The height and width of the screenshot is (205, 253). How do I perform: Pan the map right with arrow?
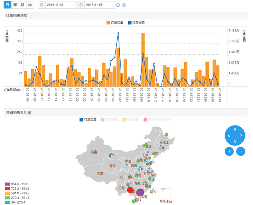point(241,136)
